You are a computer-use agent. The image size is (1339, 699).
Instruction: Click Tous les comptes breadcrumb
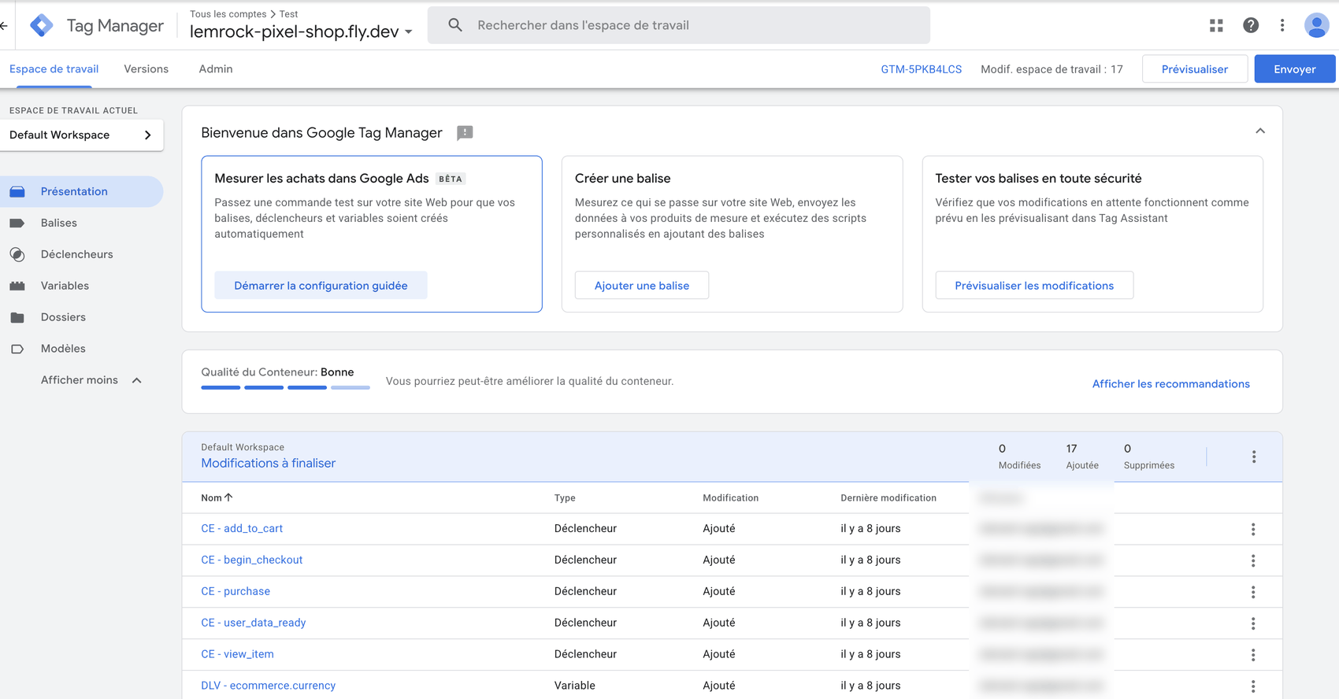click(x=228, y=14)
